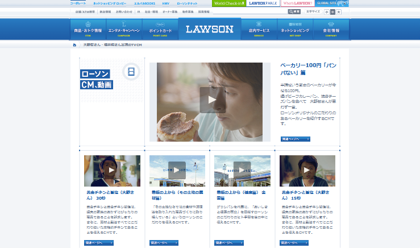This screenshot has height=248, width=420.
Task: Open the IR link in the utility bar
Action: coord(139,12)
